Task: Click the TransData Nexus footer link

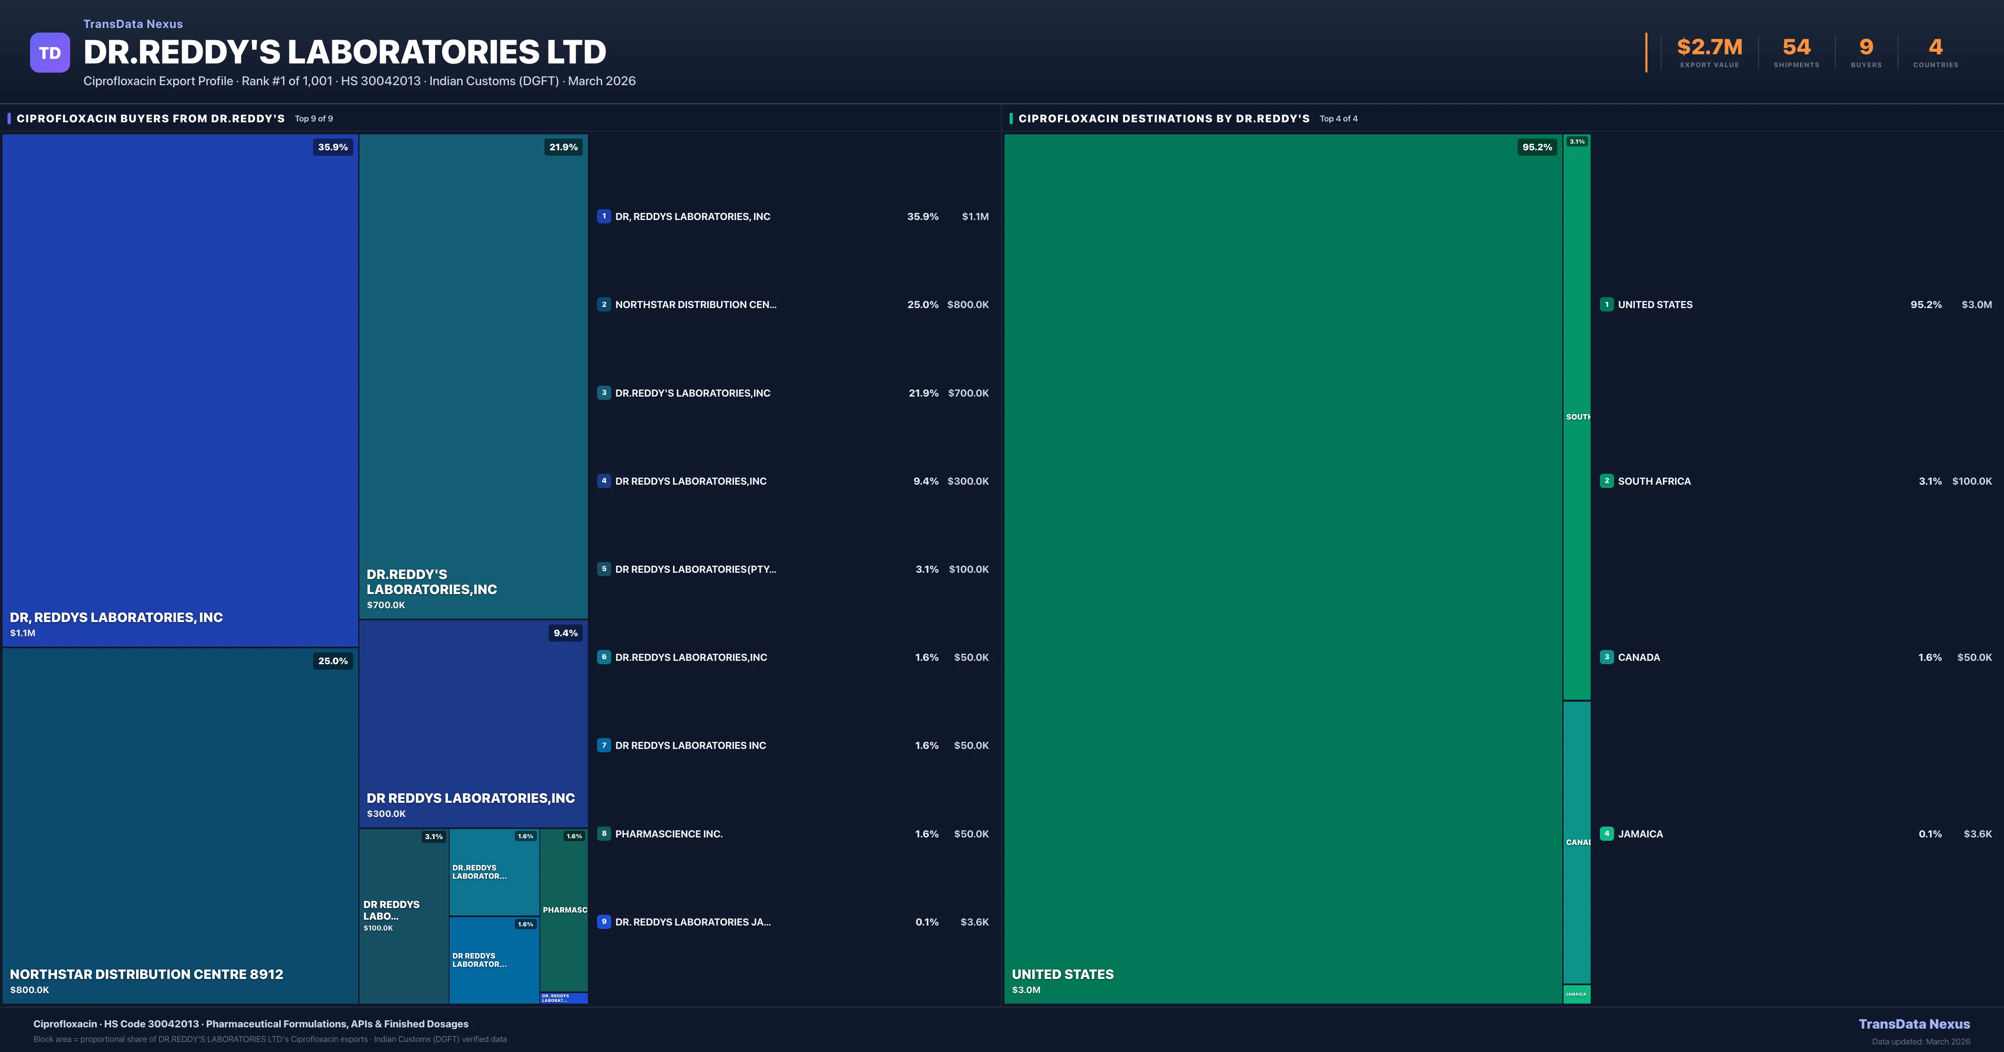Action: click(1914, 1024)
